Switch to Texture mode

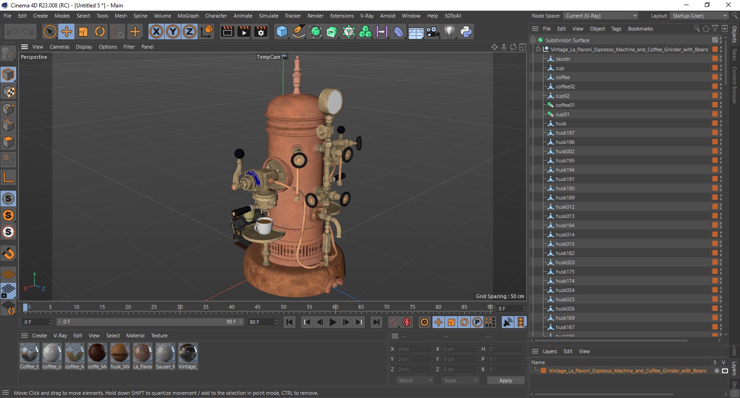8,92
